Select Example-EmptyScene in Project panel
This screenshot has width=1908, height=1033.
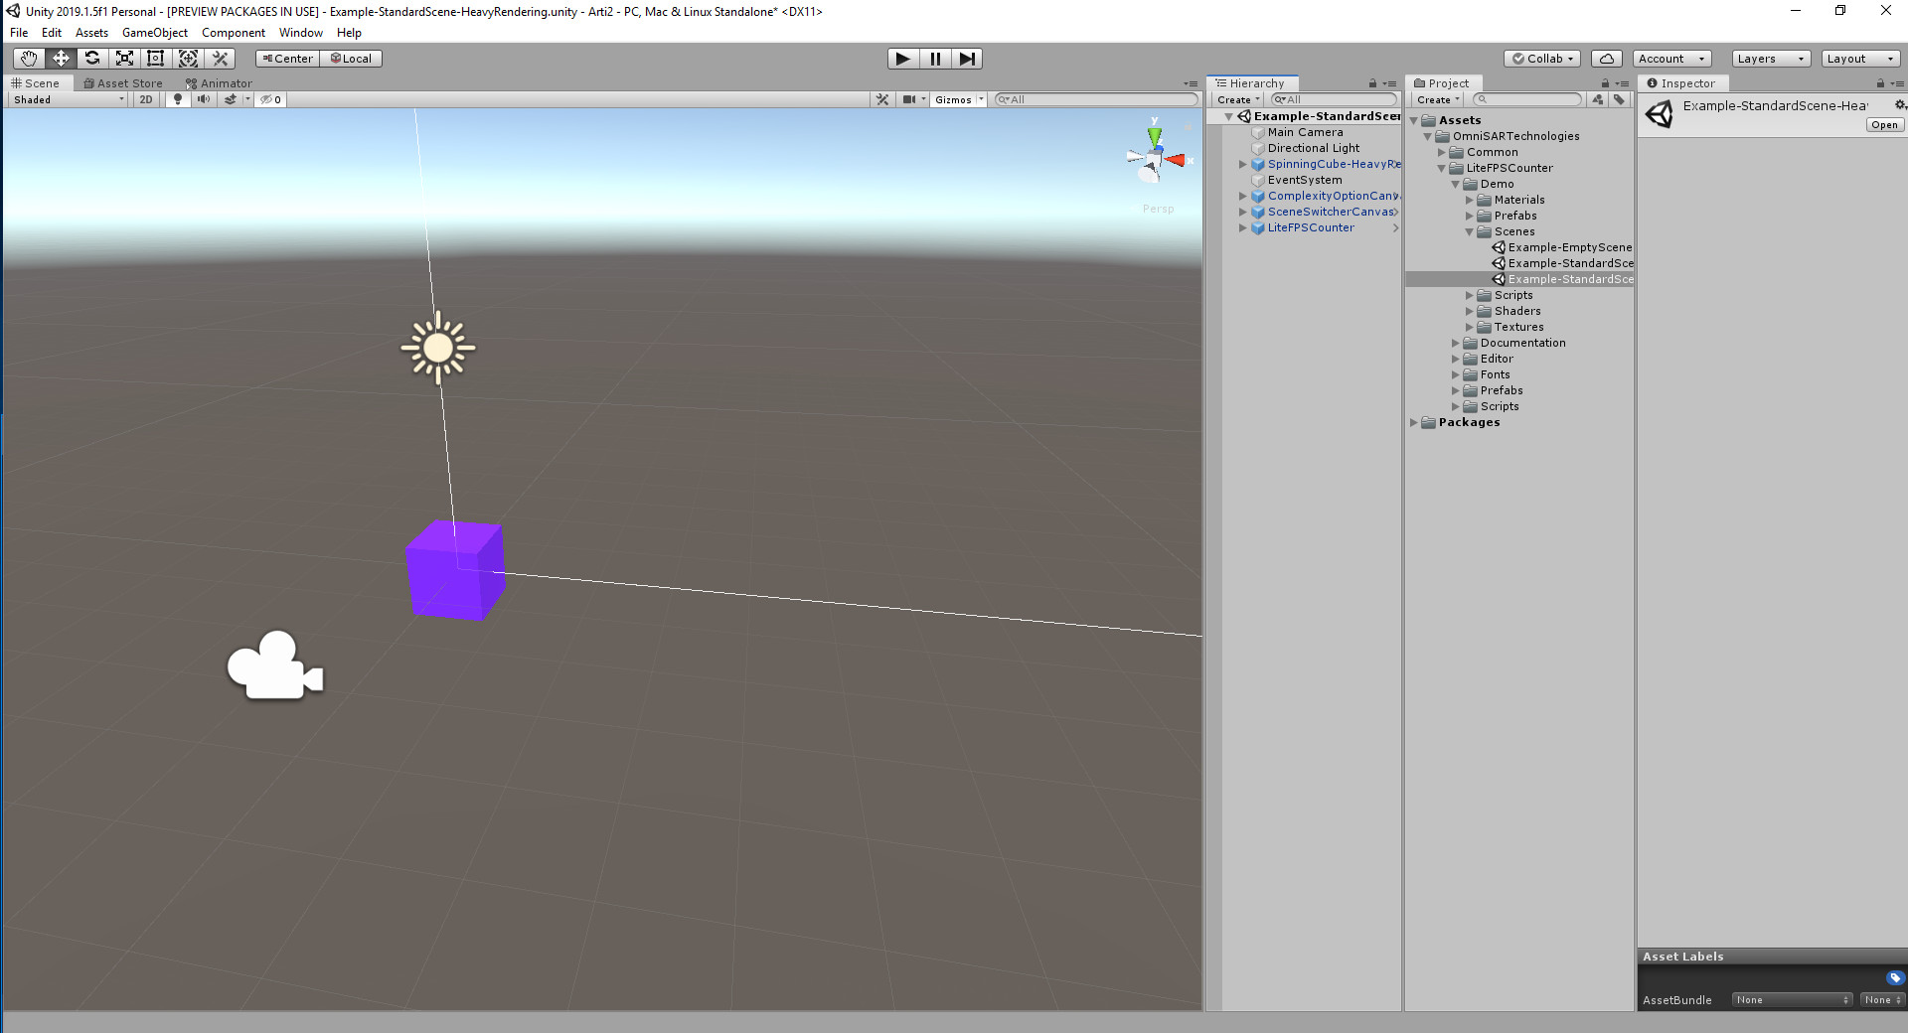click(x=1569, y=247)
